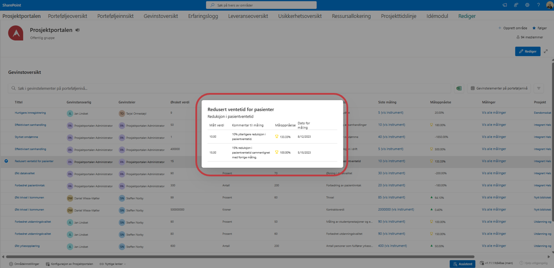Click 400 (vis instrument) measurement link

(x=392, y=246)
